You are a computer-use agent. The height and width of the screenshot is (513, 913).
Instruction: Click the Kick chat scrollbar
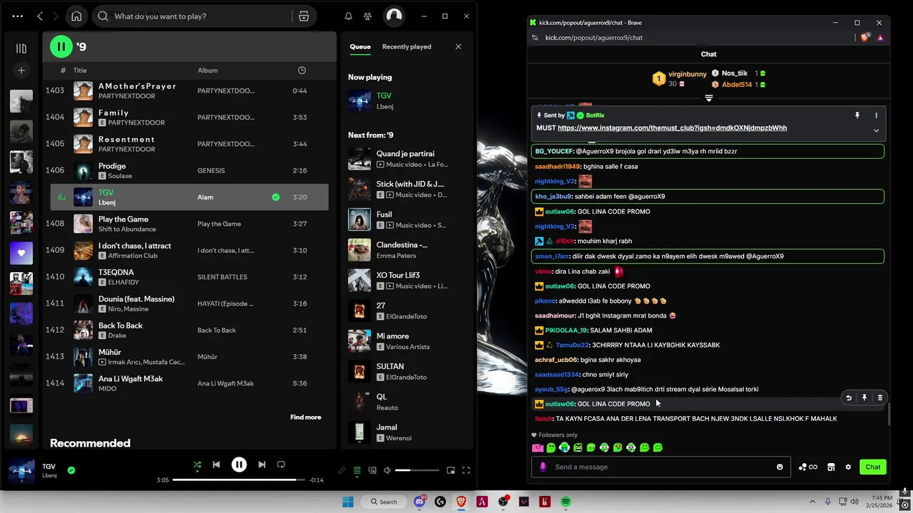pyautogui.click(x=888, y=413)
